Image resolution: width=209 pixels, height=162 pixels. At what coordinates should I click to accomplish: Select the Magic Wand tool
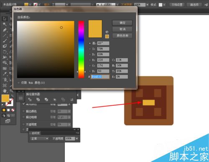[5, 24]
